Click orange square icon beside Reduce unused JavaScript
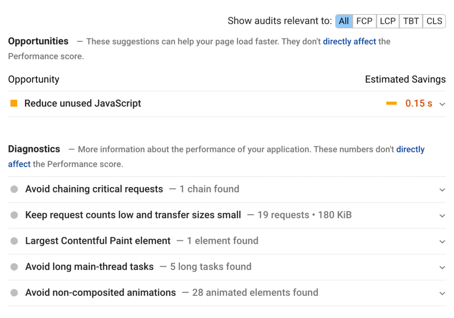454x318 pixels. (14, 103)
